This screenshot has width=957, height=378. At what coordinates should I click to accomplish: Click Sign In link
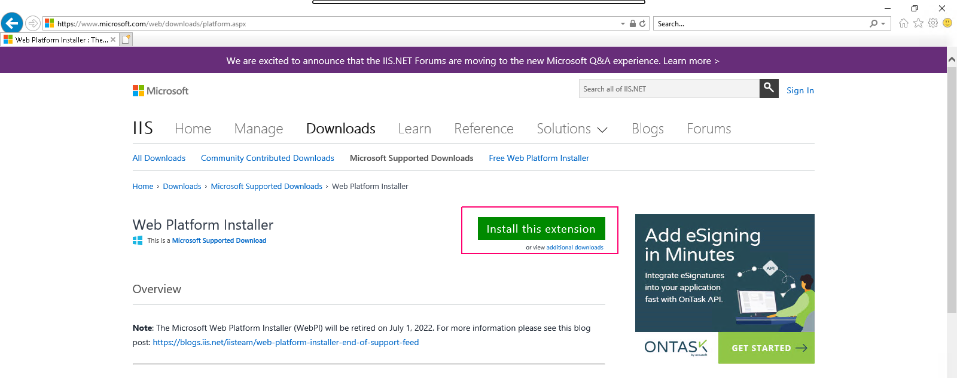tap(800, 90)
